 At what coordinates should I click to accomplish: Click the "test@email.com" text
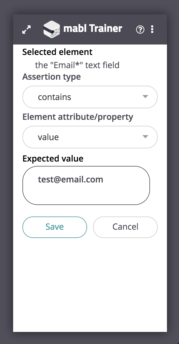(x=71, y=179)
